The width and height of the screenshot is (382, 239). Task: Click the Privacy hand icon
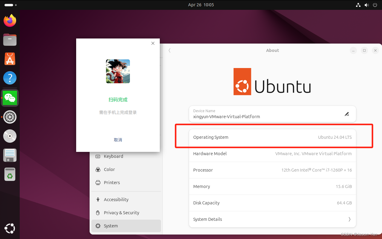click(x=98, y=213)
